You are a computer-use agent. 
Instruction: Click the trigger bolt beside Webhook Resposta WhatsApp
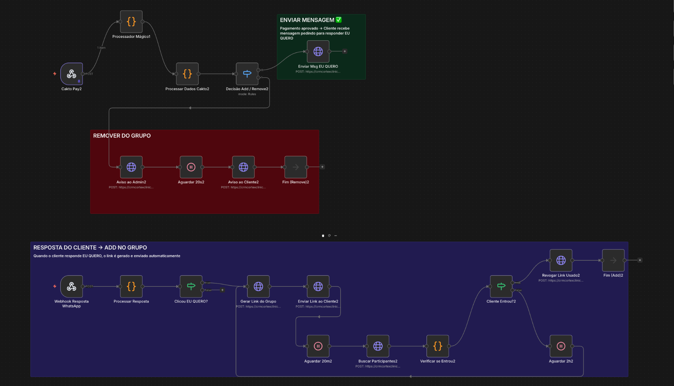coord(55,286)
